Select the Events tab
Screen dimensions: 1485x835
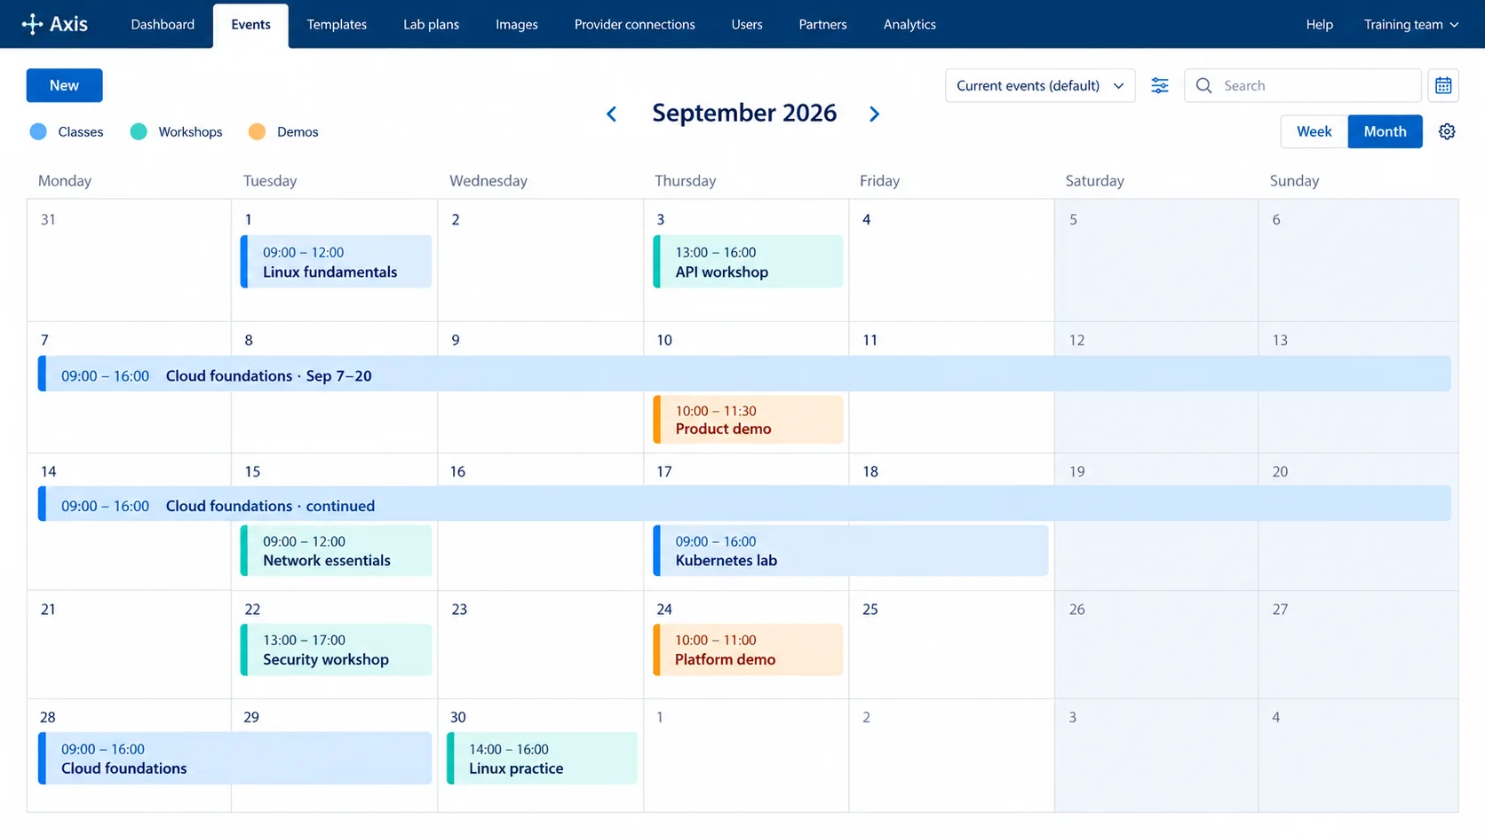(x=250, y=25)
